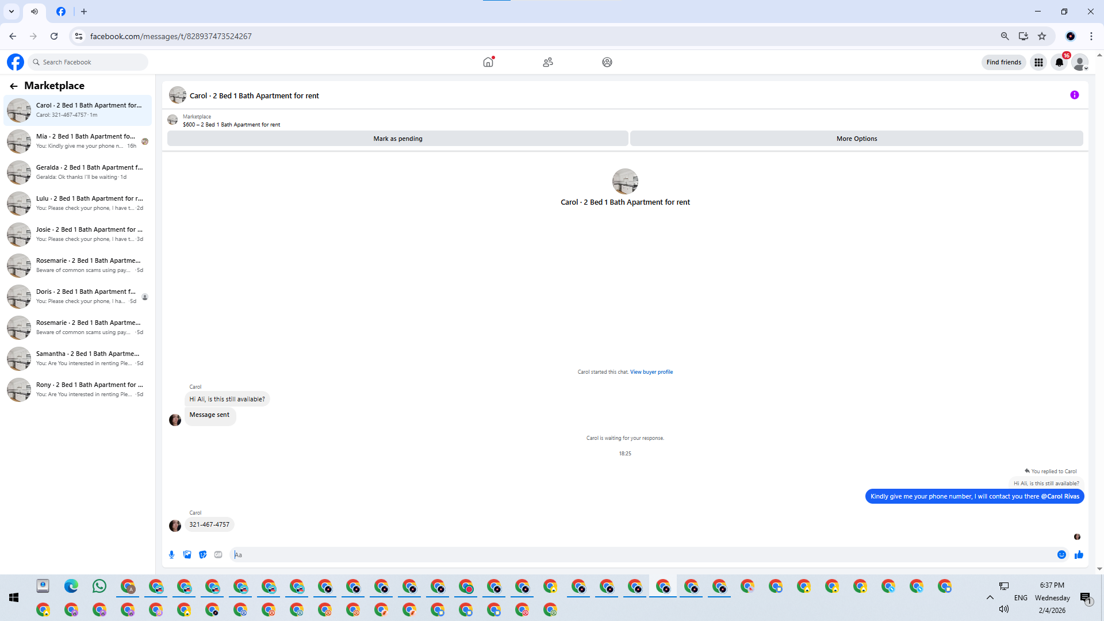
Task: Click the voice clip microphone icon
Action: 171,554
